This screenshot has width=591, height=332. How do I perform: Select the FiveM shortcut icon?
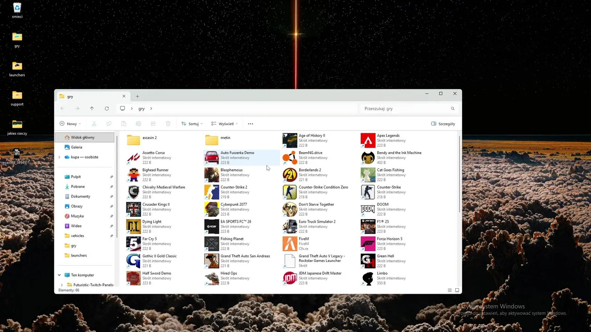click(x=290, y=243)
